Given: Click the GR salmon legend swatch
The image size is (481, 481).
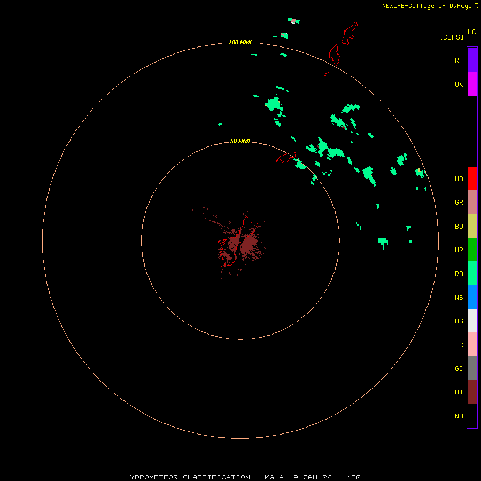Looking at the screenshot, I should pyautogui.click(x=472, y=203).
